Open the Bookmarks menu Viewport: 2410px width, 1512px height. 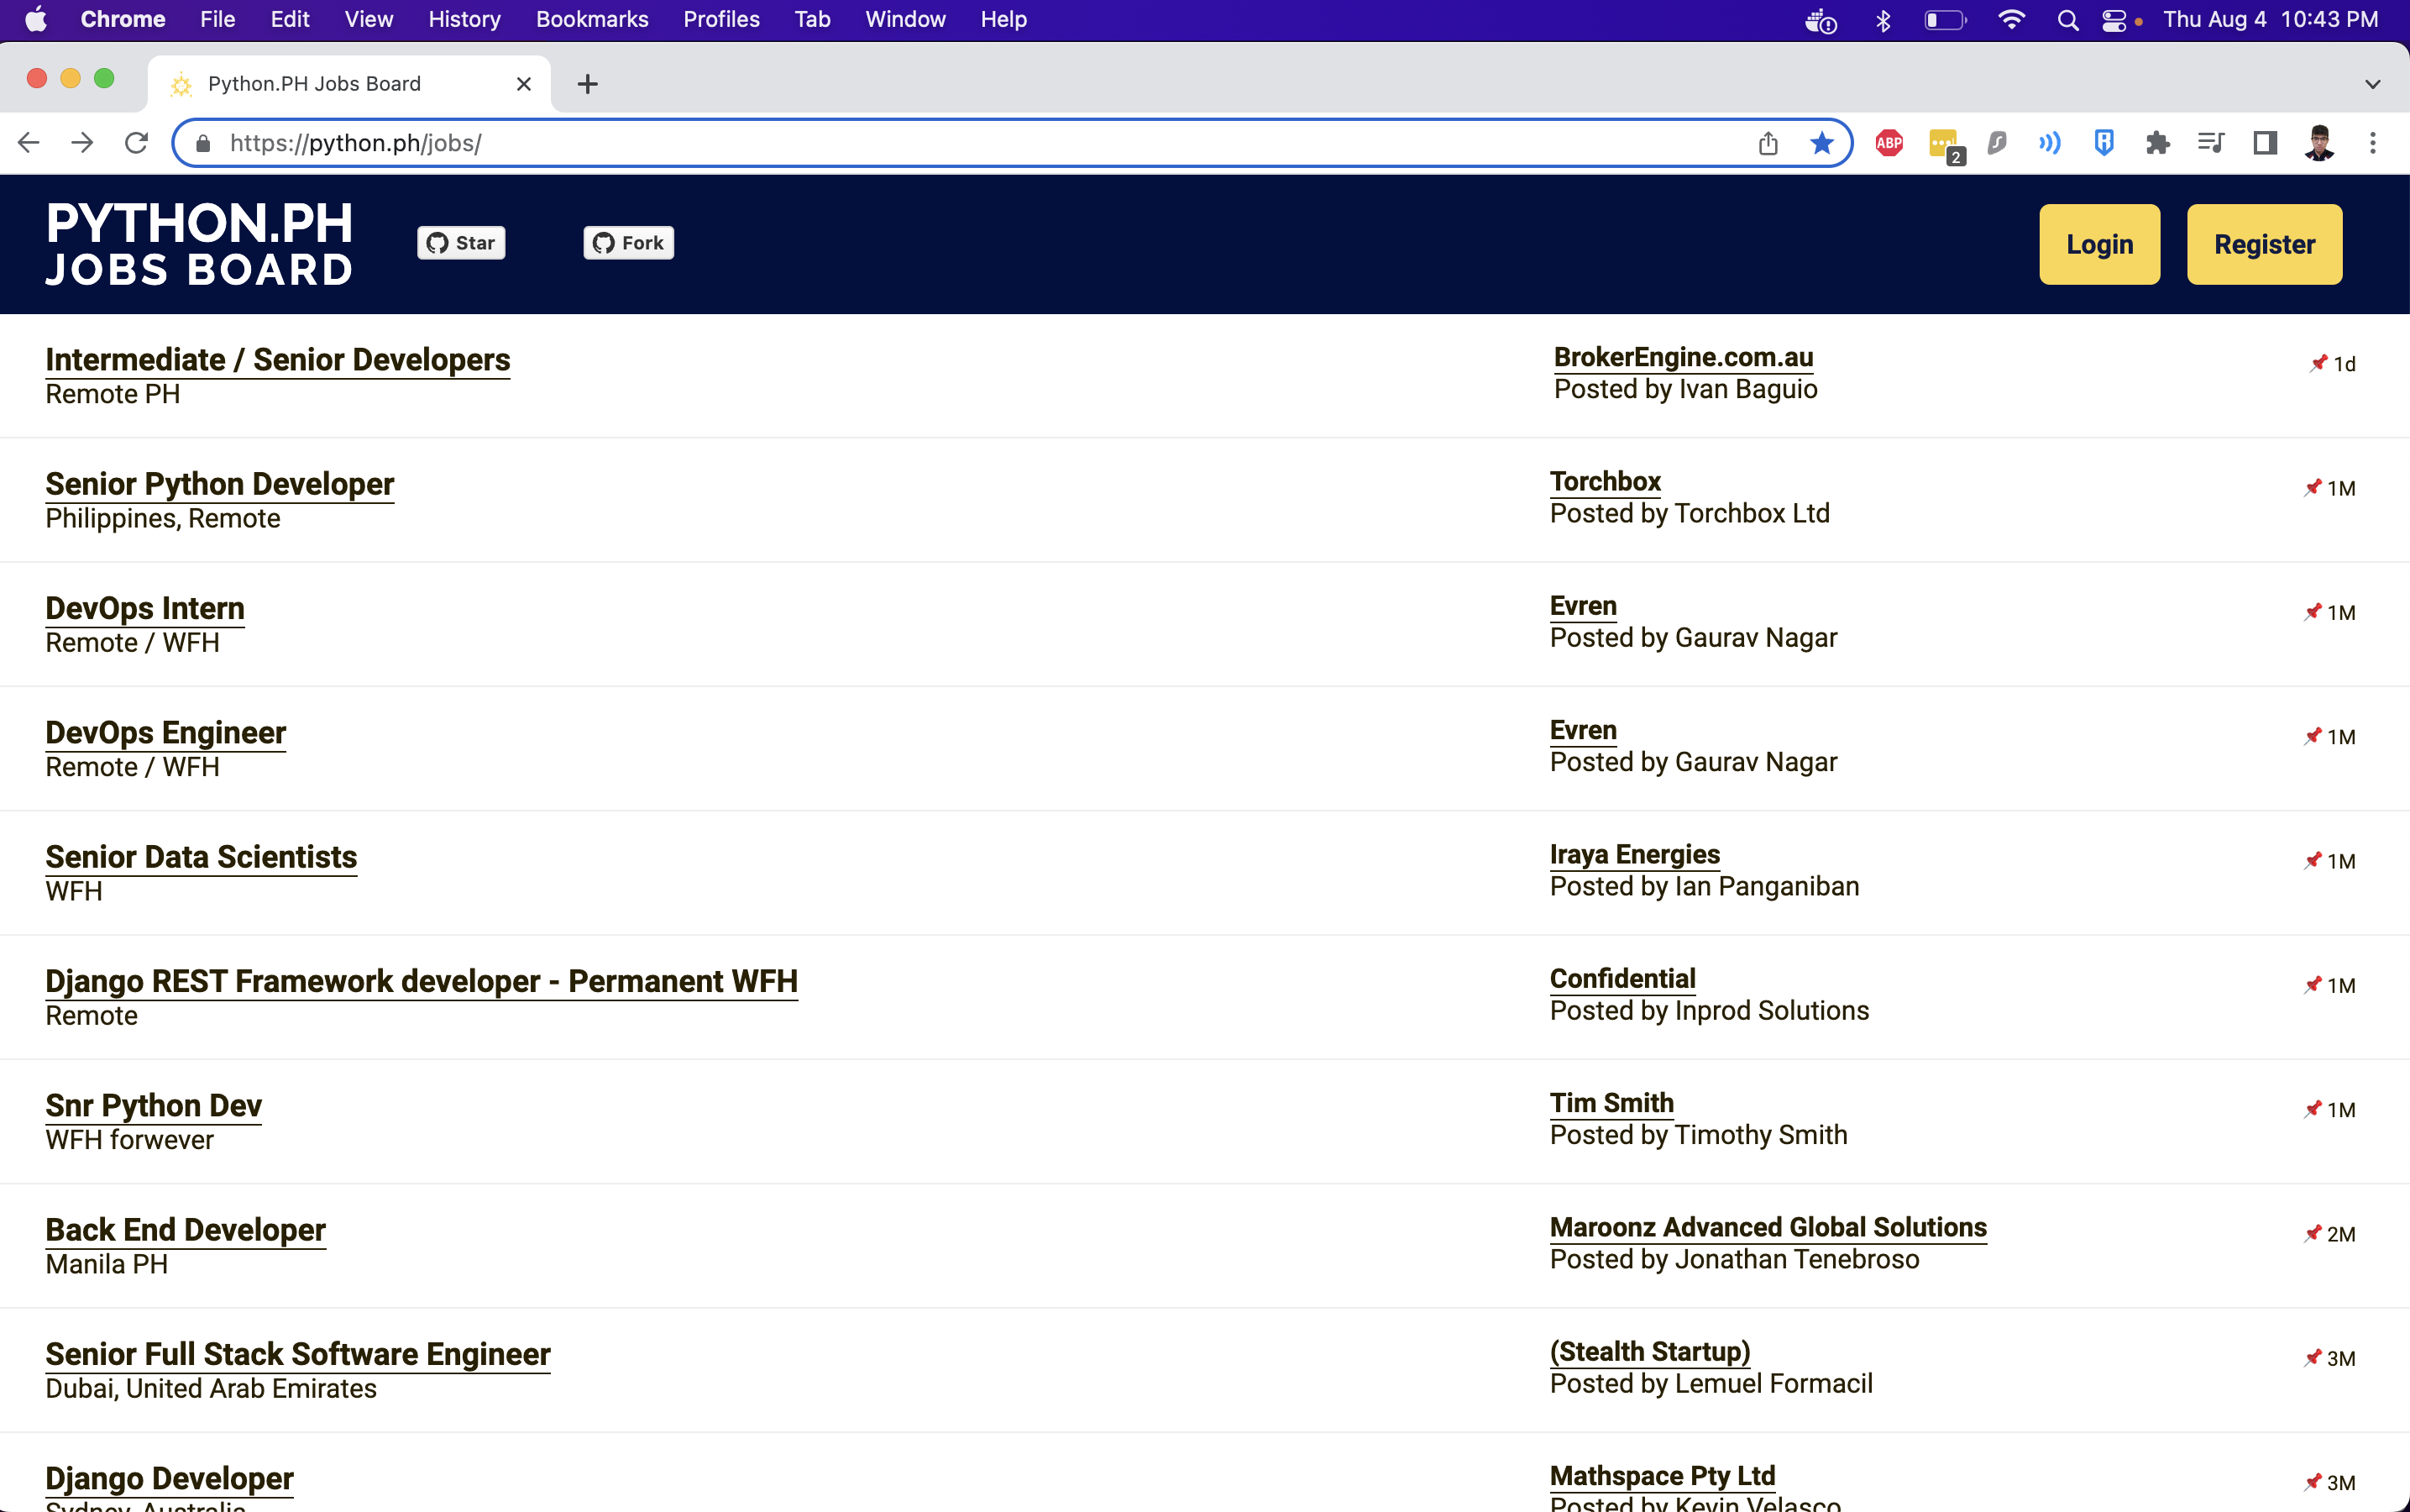592,20
